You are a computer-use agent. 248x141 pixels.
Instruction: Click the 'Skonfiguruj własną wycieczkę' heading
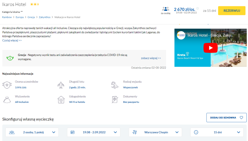(28, 119)
